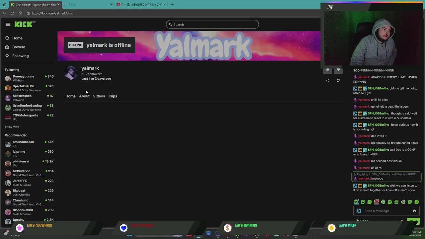Screen dimensions: 425x239
Task: Click the browser home icon
Action: [x=20, y=13]
